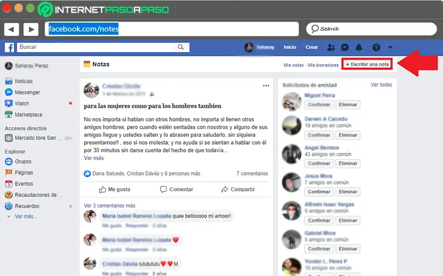The height and width of the screenshot is (276, 443).
Task: Click the green maximize window dot
Action: pos(30,8)
